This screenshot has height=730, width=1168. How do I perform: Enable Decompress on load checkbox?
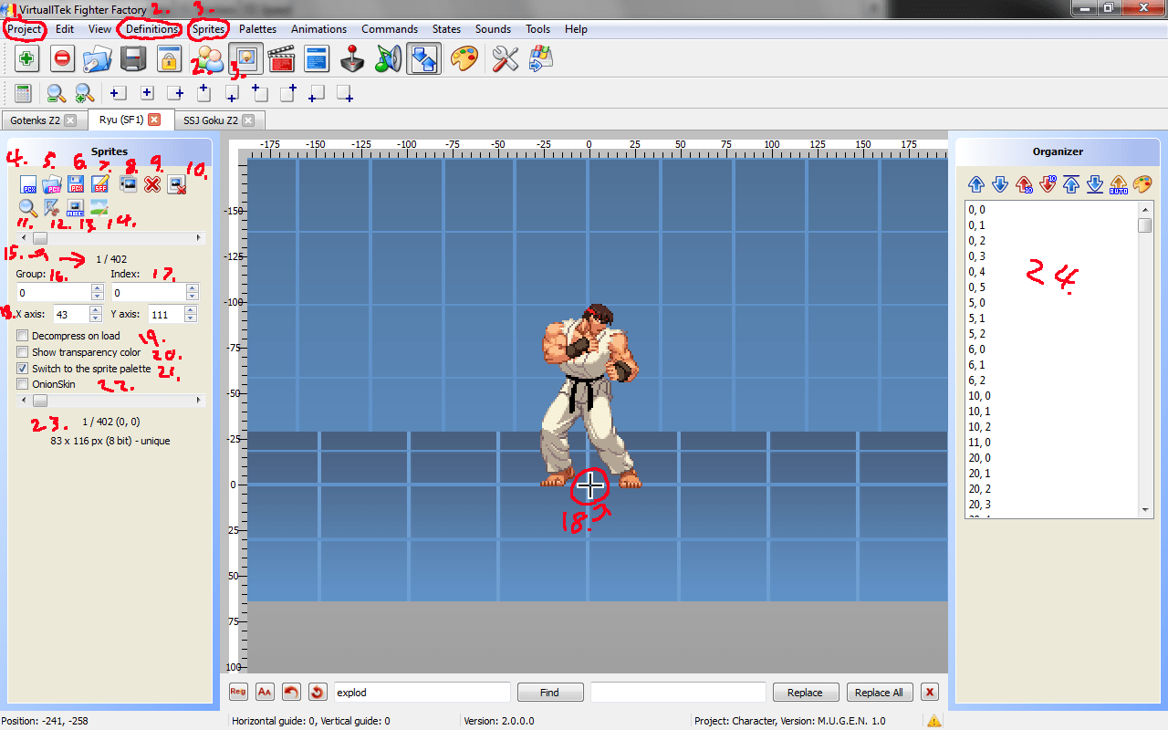(22, 336)
